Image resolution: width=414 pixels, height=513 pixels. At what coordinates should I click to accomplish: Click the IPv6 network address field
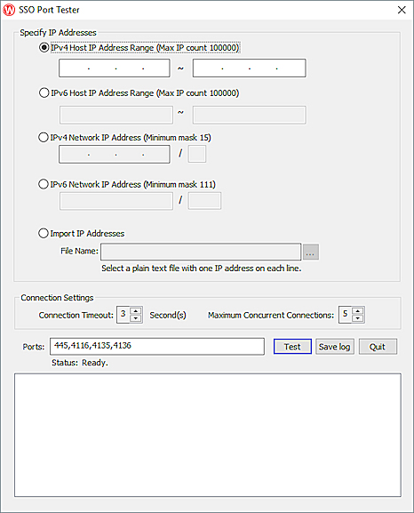(116, 201)
